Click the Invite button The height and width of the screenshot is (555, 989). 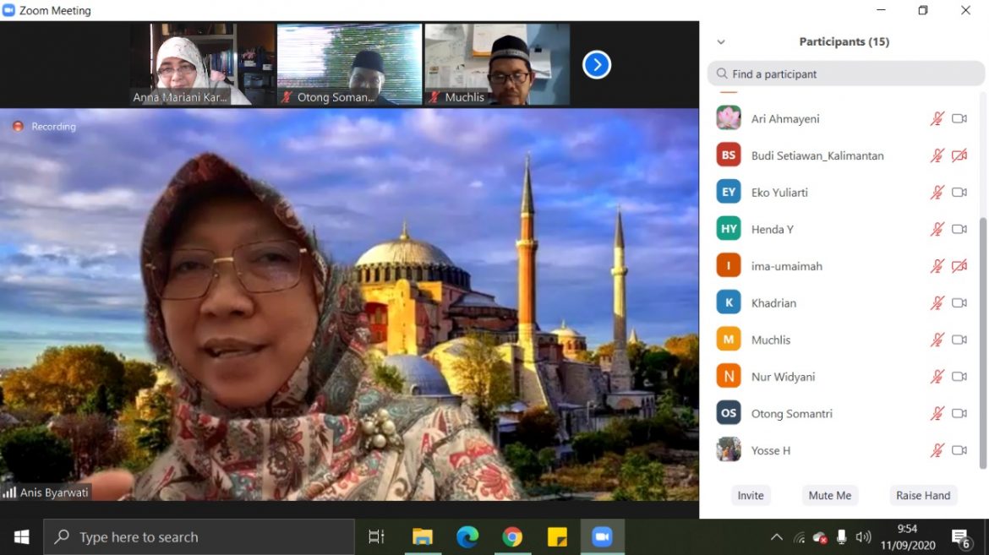[751, 495]
